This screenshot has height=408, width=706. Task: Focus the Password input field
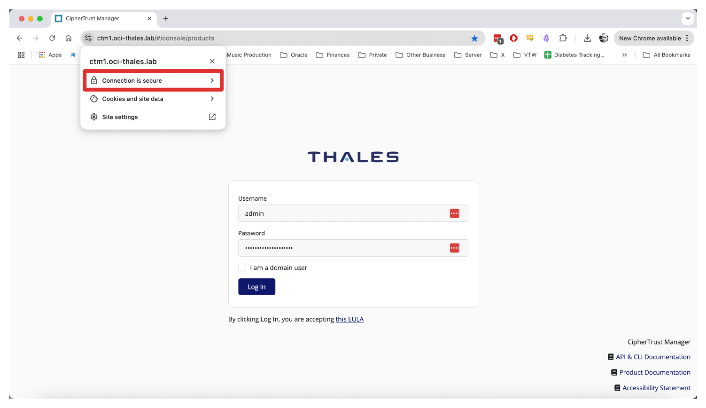tap(353, 248)
